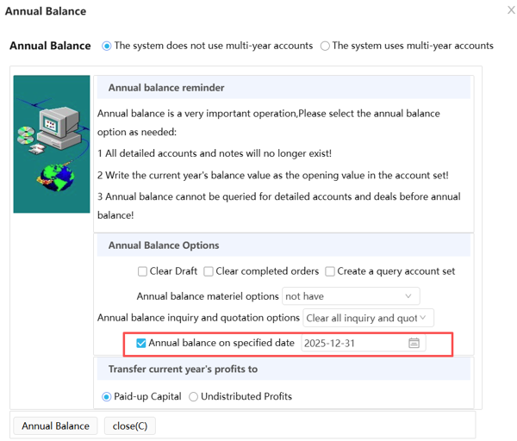Tick Create a query account set

point(330,271)
